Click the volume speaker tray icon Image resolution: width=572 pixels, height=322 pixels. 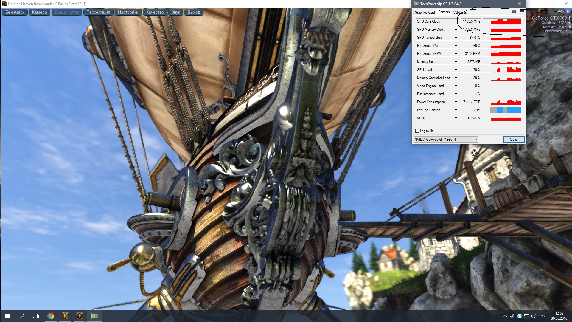(534, 316)
